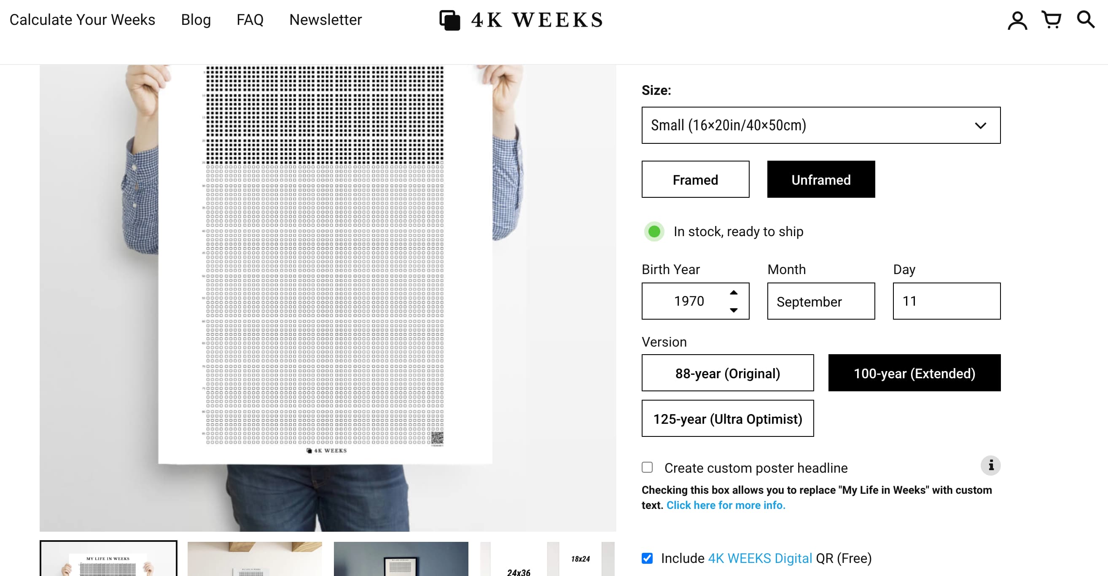Image resolution: width=1108 pixels, height=576 pixels.
Task: Check Create custom poster headline box
Action: click(647, 467)
